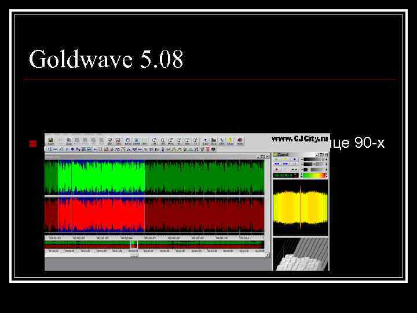The image size is (417, 313).
Task: Click the horizontal scrollbar thumb under overview
Action: tap(134, 256)
